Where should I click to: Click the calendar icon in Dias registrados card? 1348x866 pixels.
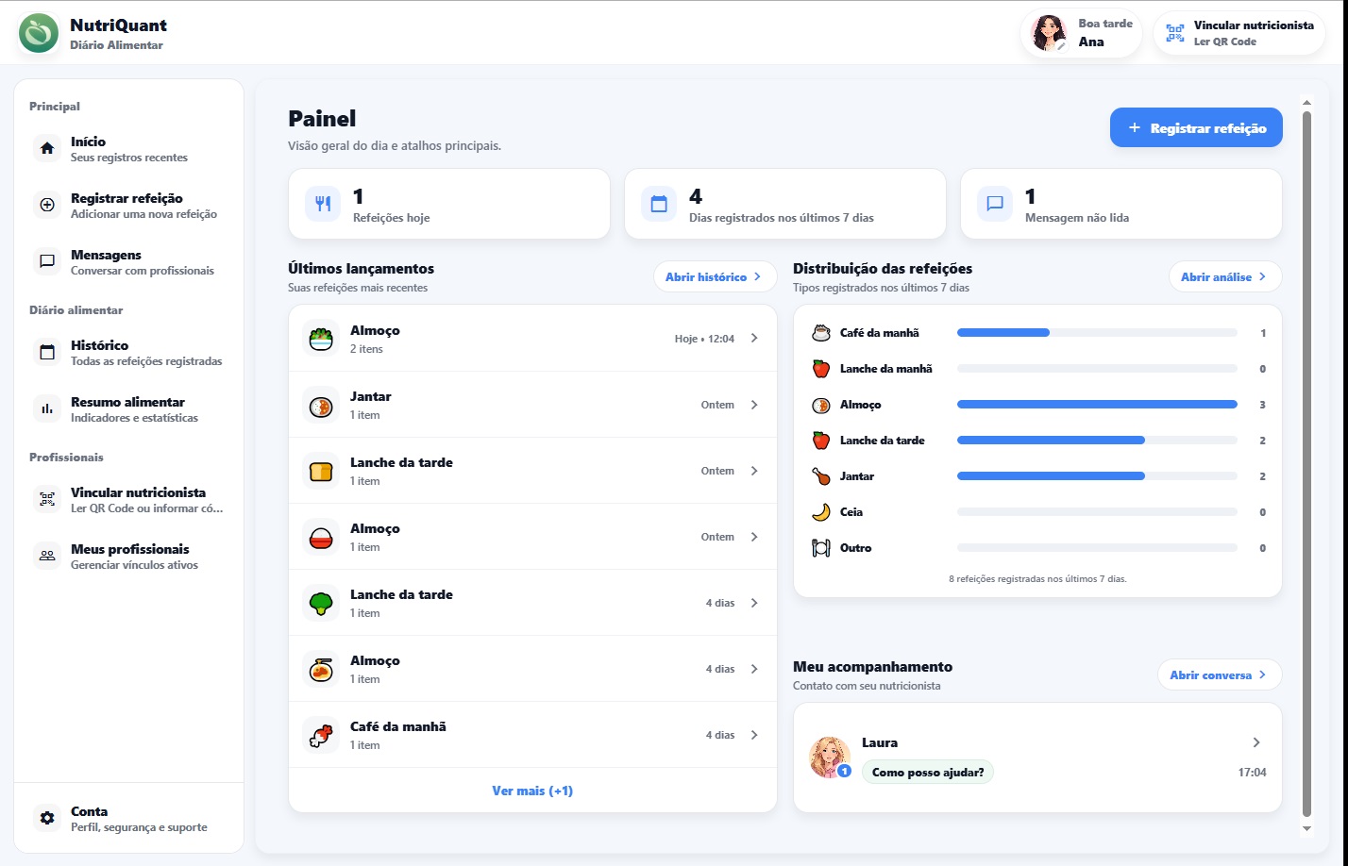click(659, 204)
